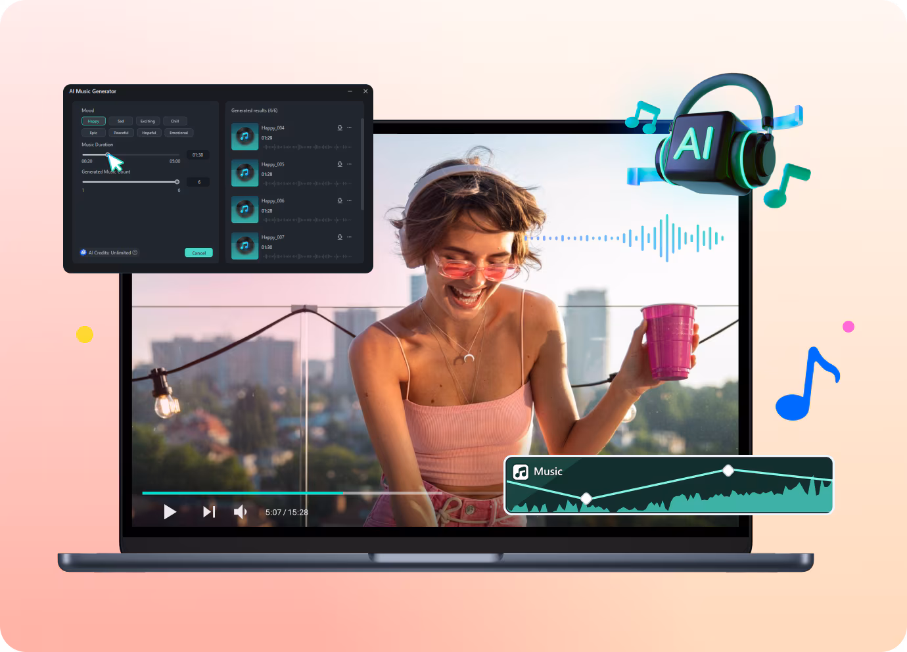The height and width of the screenshot is (652, 907).
Task: Click the Music track note icon
Action: point(521,472)
